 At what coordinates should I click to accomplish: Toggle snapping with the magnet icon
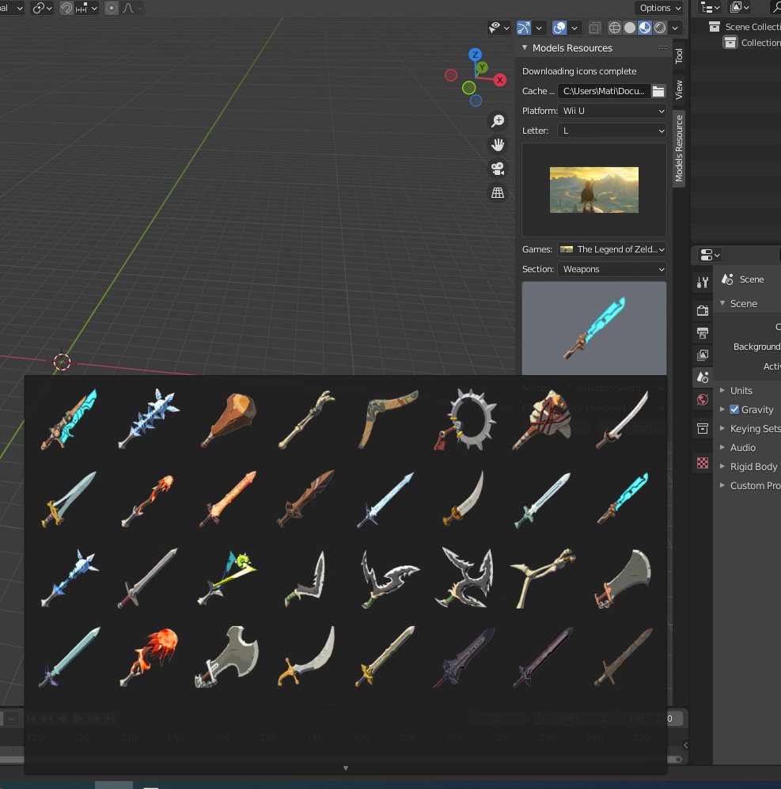pyautogui.click(x=66, y=8)
